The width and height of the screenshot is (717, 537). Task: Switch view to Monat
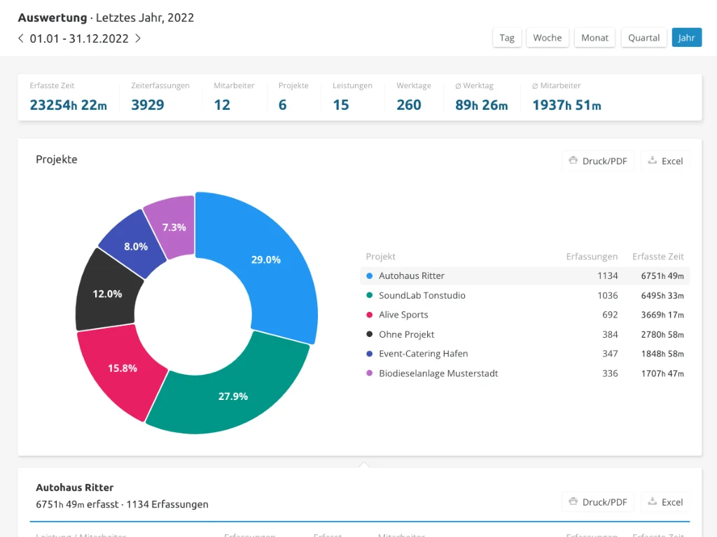594,38
